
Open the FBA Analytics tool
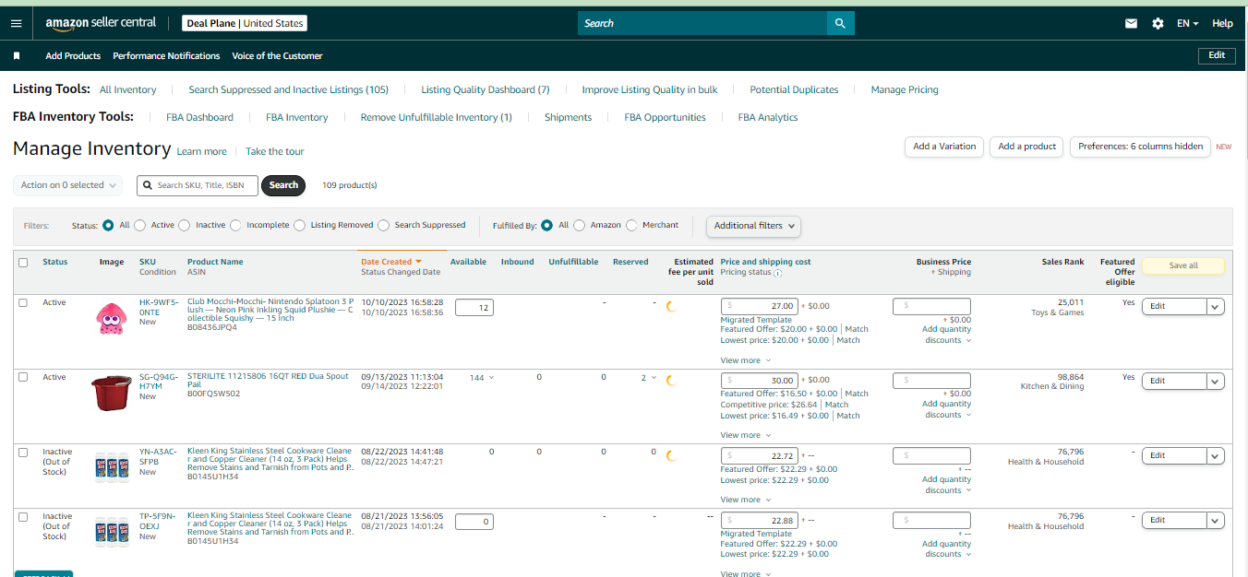[x=768, y=118]
